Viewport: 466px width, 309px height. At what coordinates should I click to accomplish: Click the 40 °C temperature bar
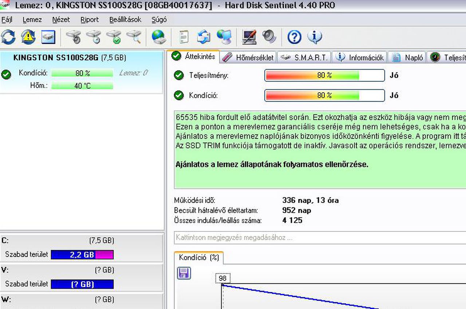point(82,86)
